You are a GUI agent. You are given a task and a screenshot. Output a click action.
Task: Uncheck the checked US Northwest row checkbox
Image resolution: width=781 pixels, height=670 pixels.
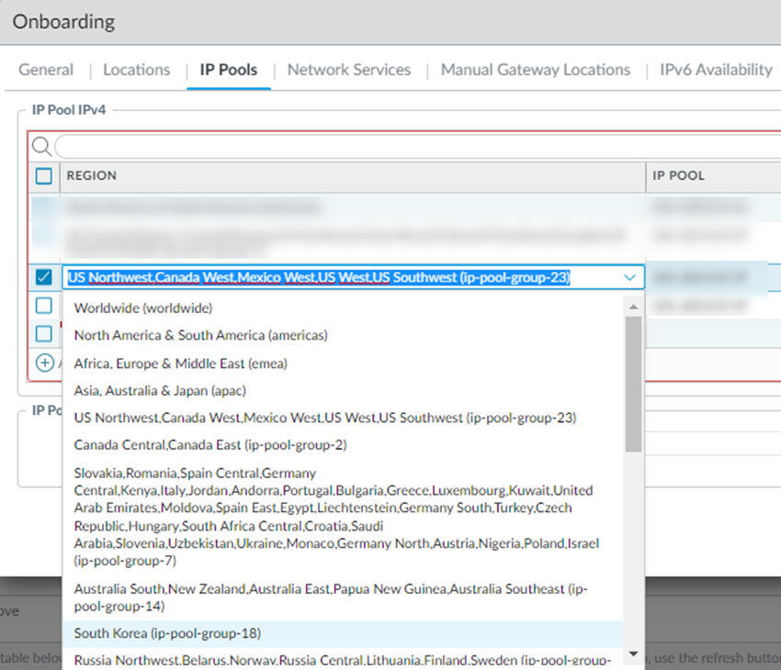point(44,278)
